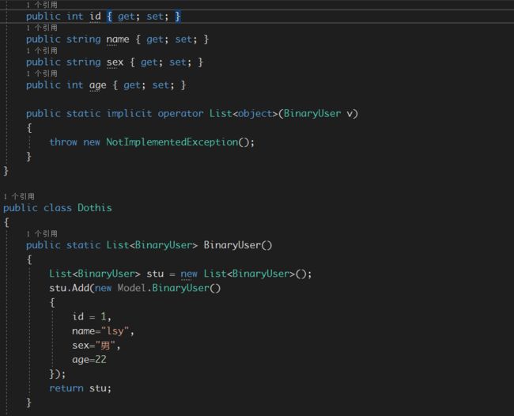Open the reference CodeLens above class Dothis
Viewport: 514px width, 416px height.
tap(19, 196)
